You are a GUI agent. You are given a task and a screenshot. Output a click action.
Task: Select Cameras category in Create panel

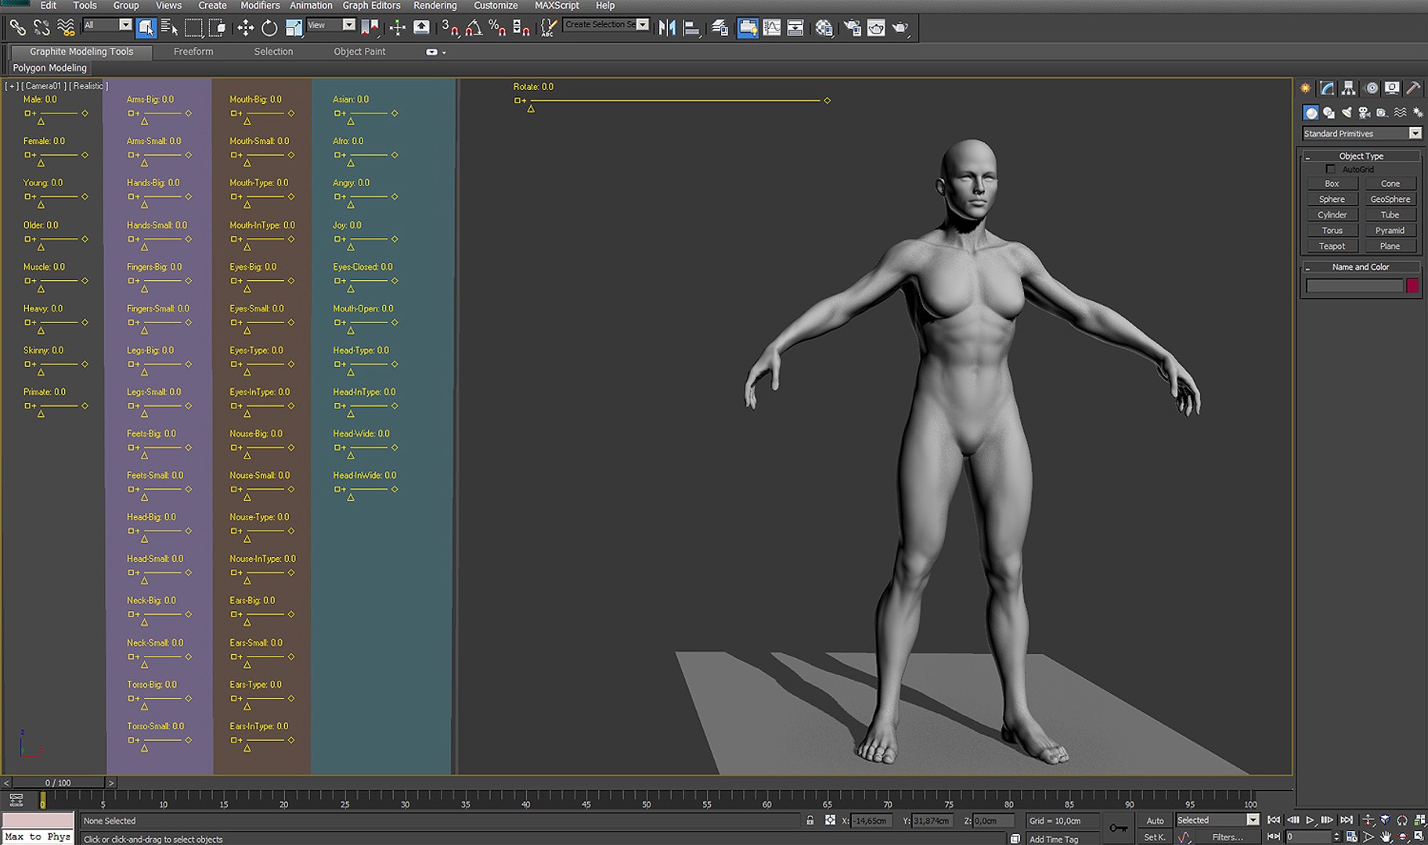(x=1365, y=113)
